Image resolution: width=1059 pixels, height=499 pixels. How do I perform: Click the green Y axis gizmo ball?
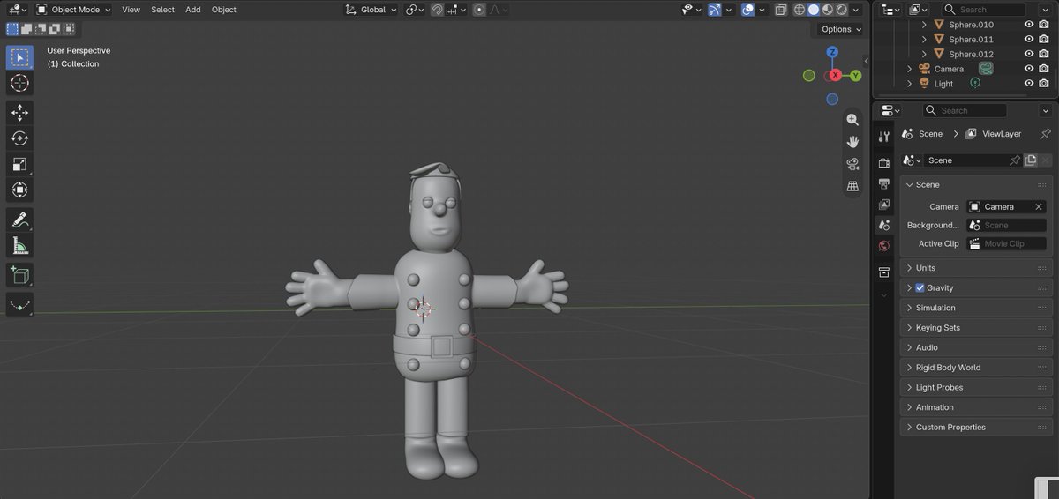(x=855, y=76)
